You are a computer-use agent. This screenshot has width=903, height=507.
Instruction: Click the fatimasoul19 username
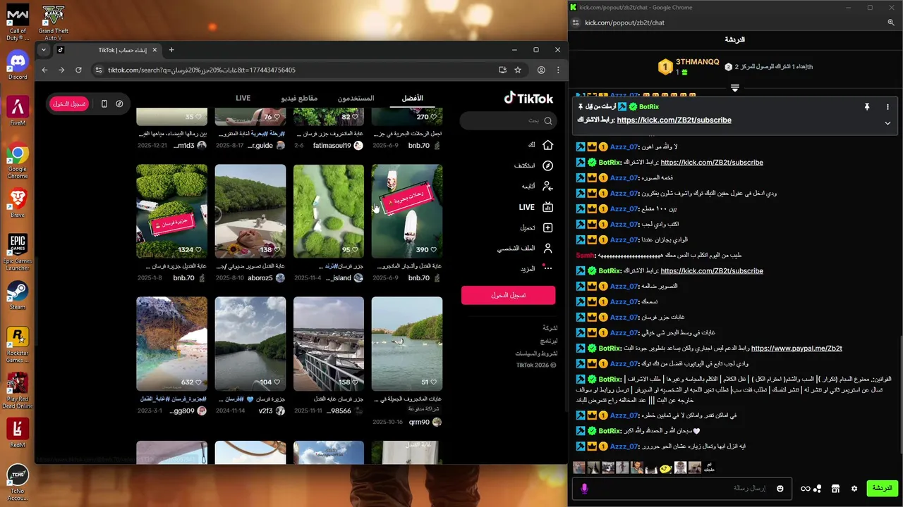click(332, 146)
